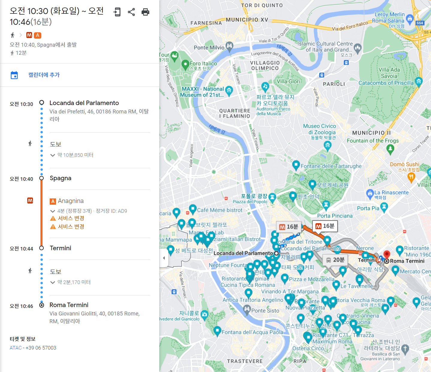Click the Spagna station stop entry

(61, 178)
